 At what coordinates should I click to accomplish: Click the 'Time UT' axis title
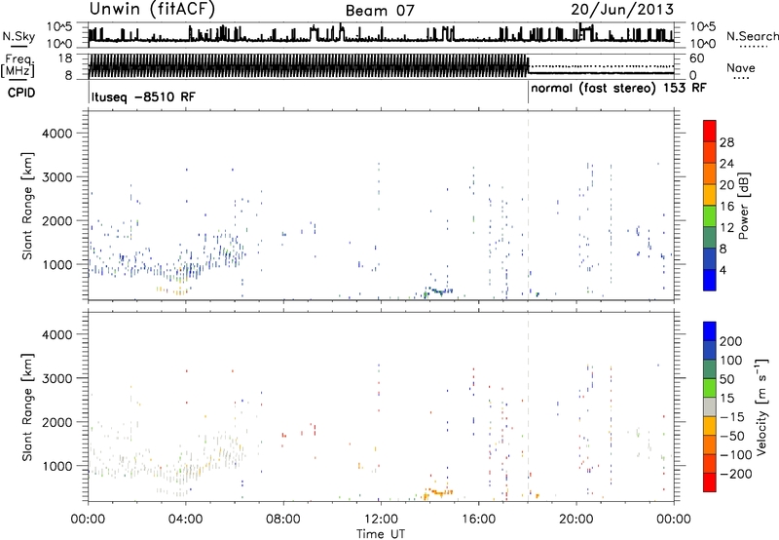381,534
